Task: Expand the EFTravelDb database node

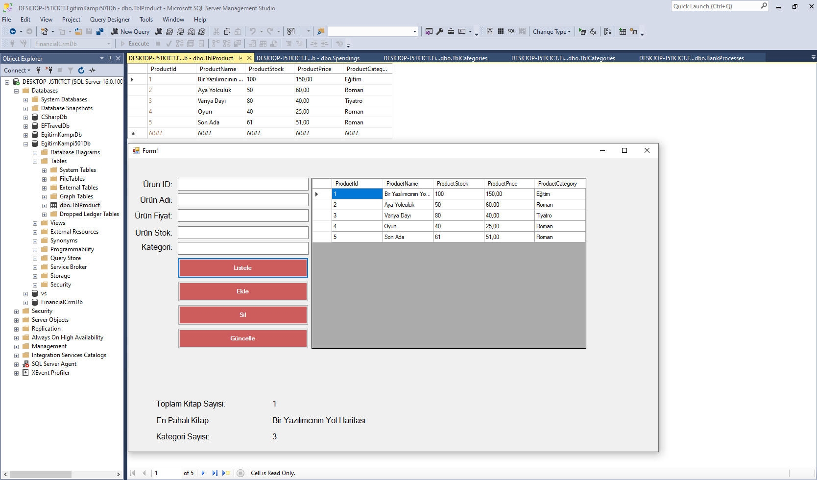Action: 25,126
